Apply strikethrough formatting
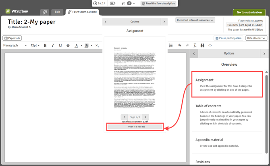The height and width of the screenshot is (166, 270). coord(68,46)
